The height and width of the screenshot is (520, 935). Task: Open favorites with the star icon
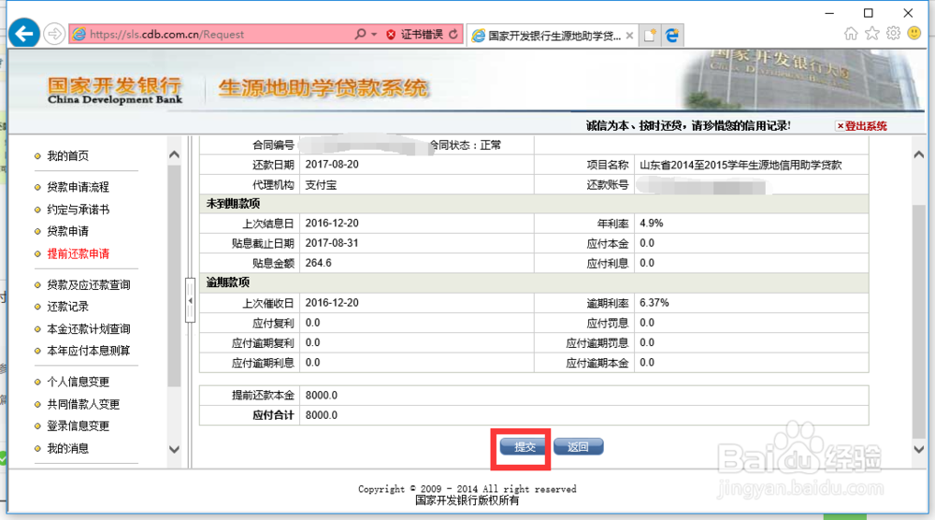872,34
